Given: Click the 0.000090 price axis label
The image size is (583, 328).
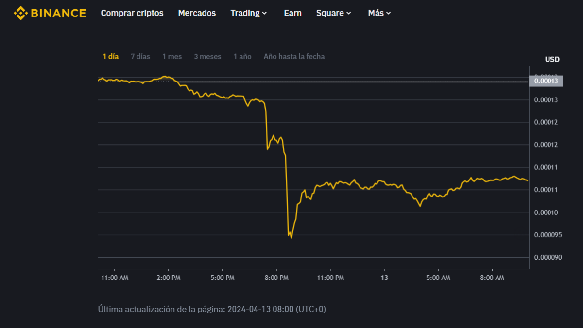Looking at the screenshot, I should (548, 257).
